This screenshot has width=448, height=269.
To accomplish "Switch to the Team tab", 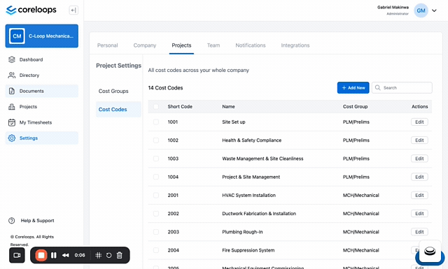I will tap(213, 45).
